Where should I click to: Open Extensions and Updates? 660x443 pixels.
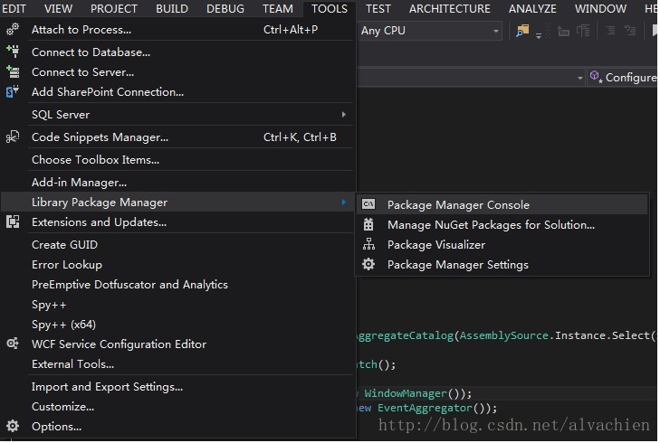tap(177, 221)
